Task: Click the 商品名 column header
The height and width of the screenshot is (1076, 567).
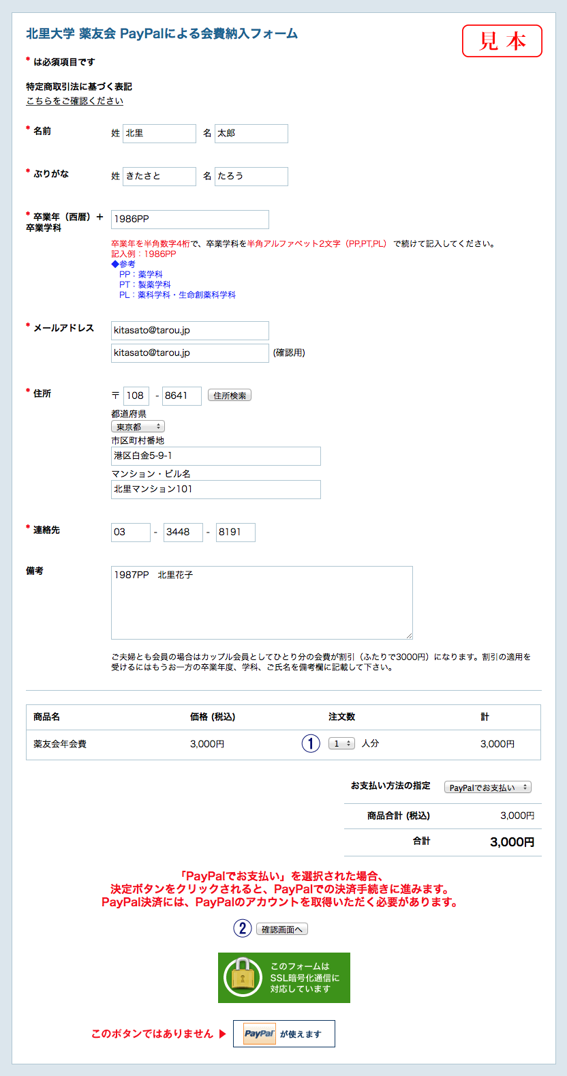Action: click(x=46, y=717)
